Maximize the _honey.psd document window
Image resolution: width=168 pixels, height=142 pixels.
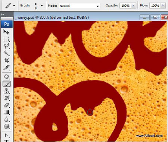click(x=155, y=17)
